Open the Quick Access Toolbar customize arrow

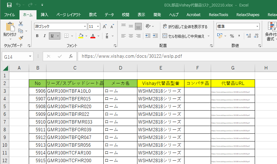[42, 5]
